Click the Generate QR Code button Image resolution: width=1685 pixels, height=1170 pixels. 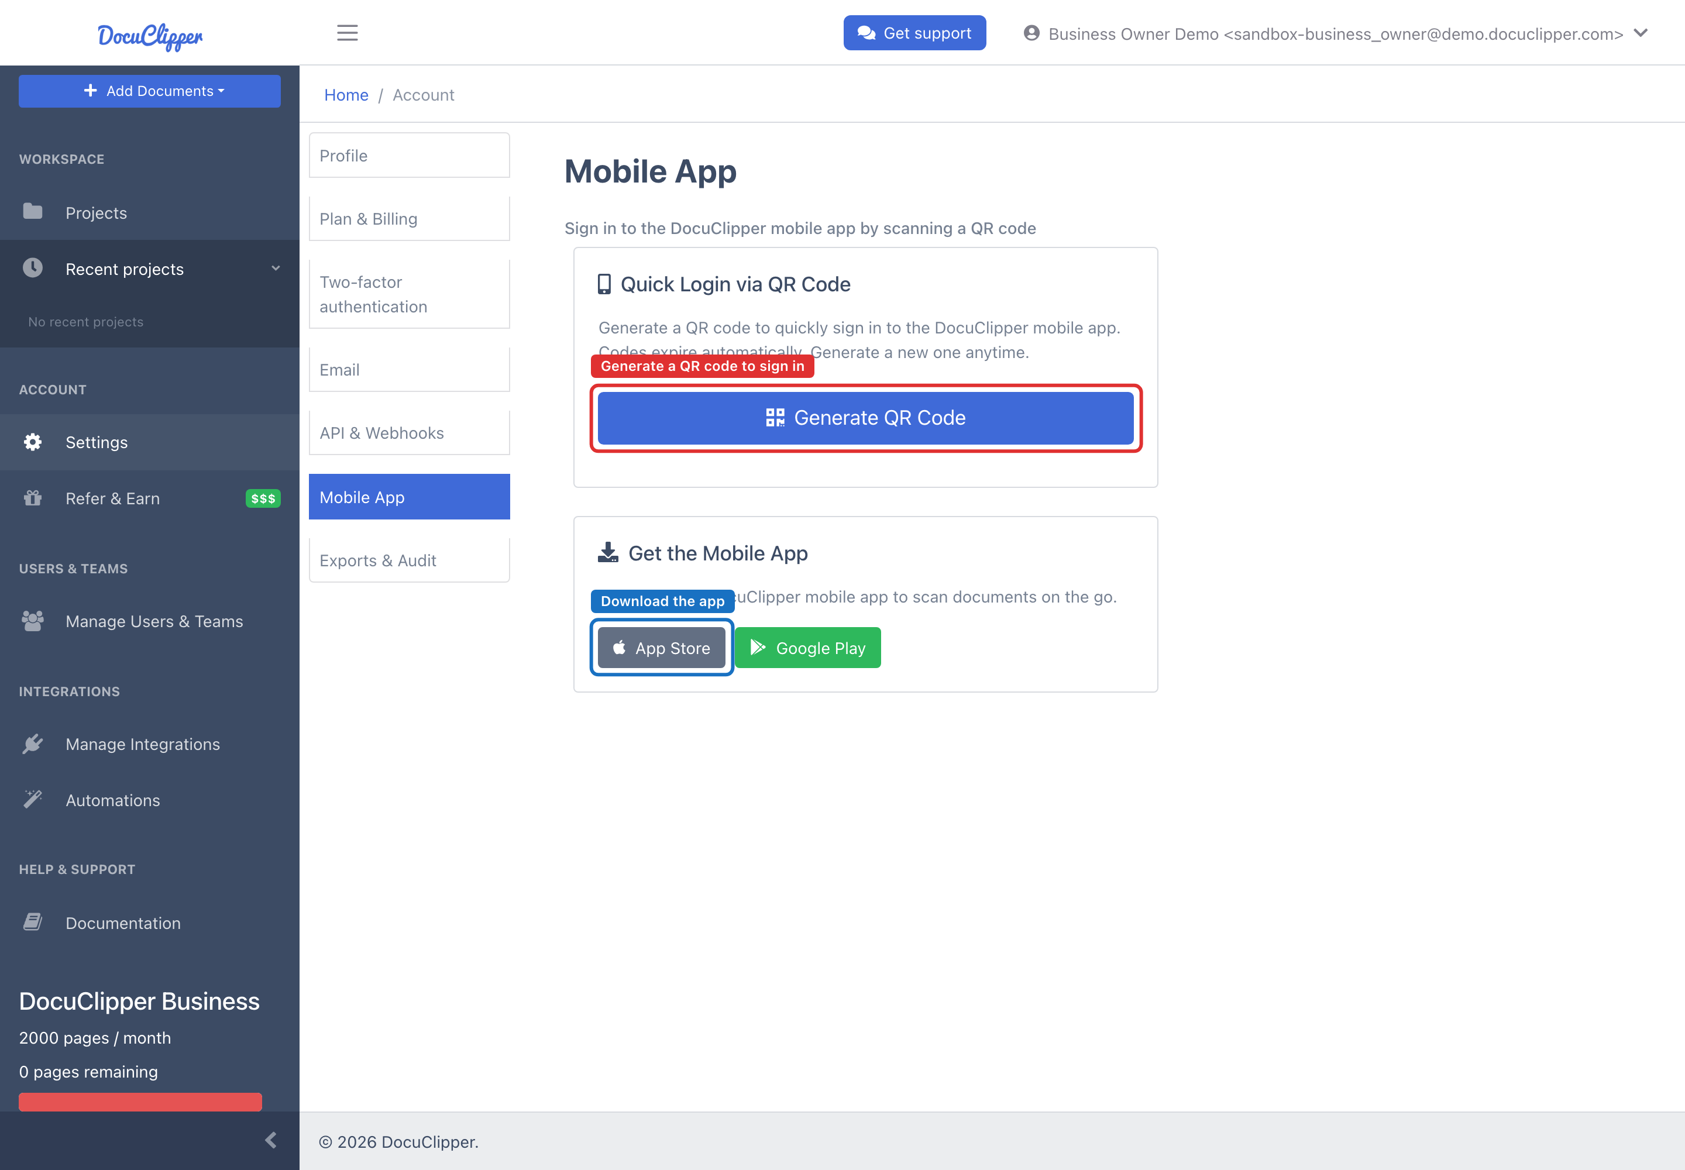click(865, 418)
